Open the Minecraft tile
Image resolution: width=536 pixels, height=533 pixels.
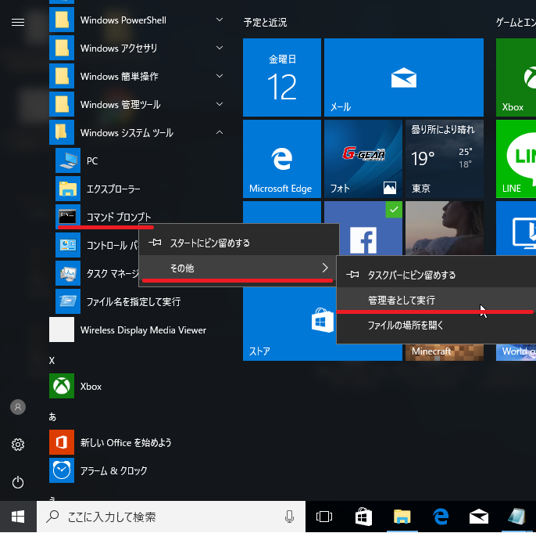(445, 352)
